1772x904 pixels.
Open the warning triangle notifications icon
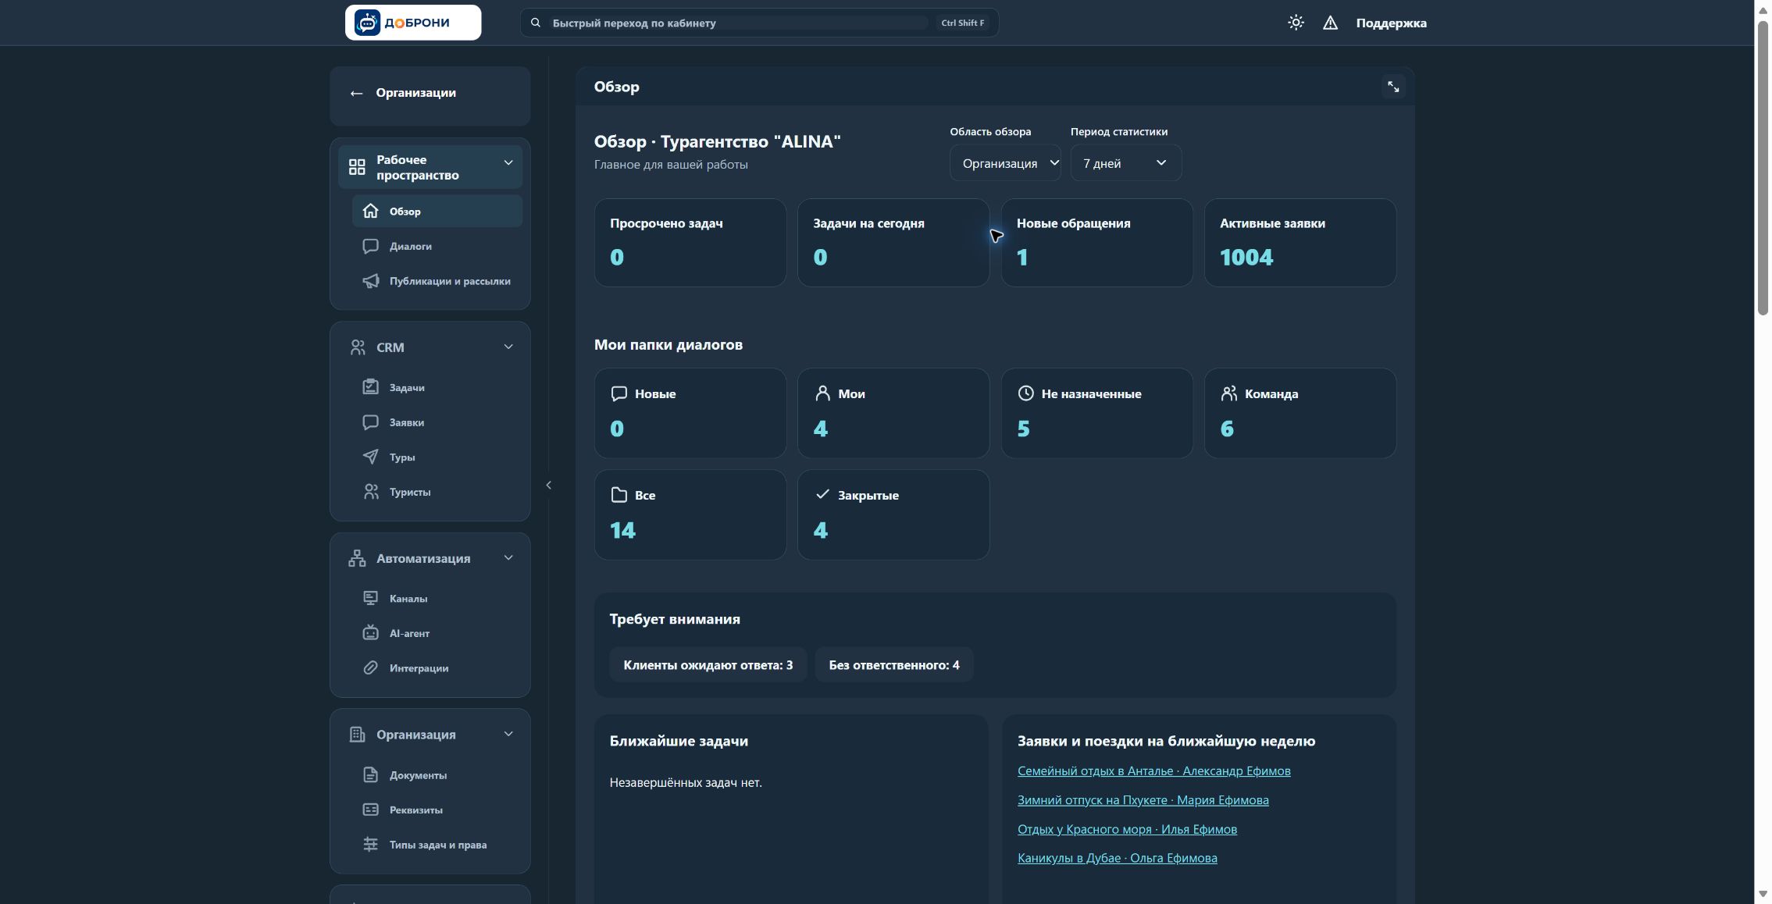(1330, 23)
